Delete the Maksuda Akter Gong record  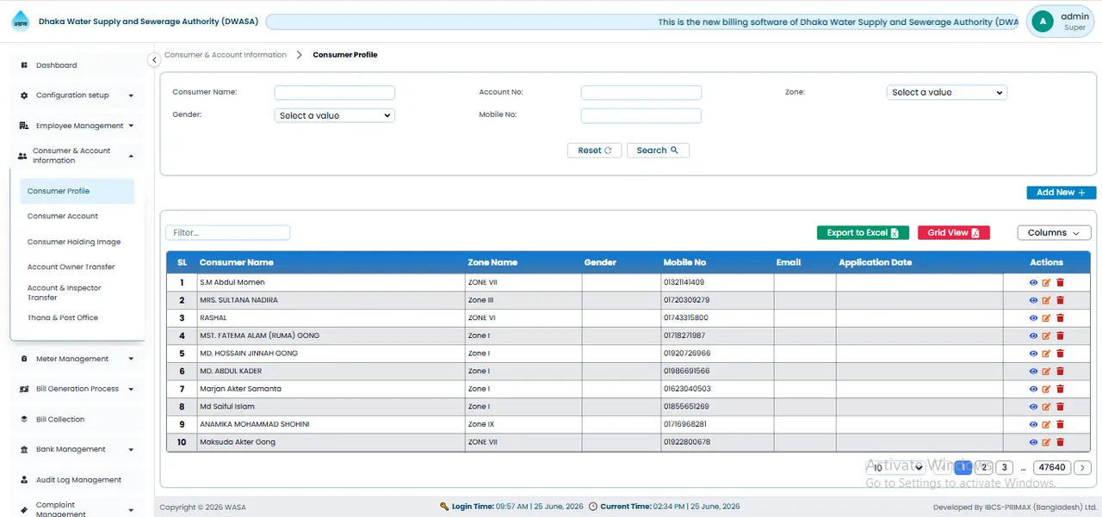1060,442
